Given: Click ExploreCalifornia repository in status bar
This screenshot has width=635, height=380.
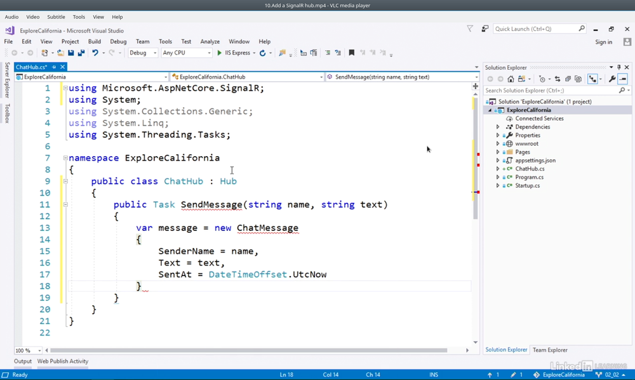Looking at the screenshot, I should click(x=559, y=375).
